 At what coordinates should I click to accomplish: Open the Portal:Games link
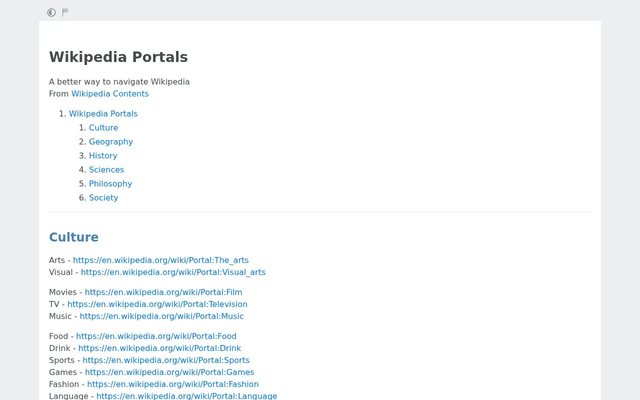(169, 372)
